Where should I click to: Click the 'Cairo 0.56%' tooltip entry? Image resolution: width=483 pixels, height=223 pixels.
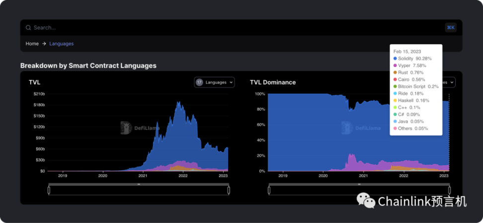(409, 80)
